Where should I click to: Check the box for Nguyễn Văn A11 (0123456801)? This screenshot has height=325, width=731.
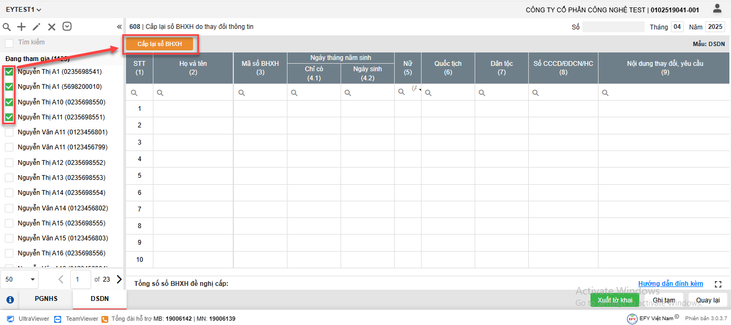[x=9, y=132]
